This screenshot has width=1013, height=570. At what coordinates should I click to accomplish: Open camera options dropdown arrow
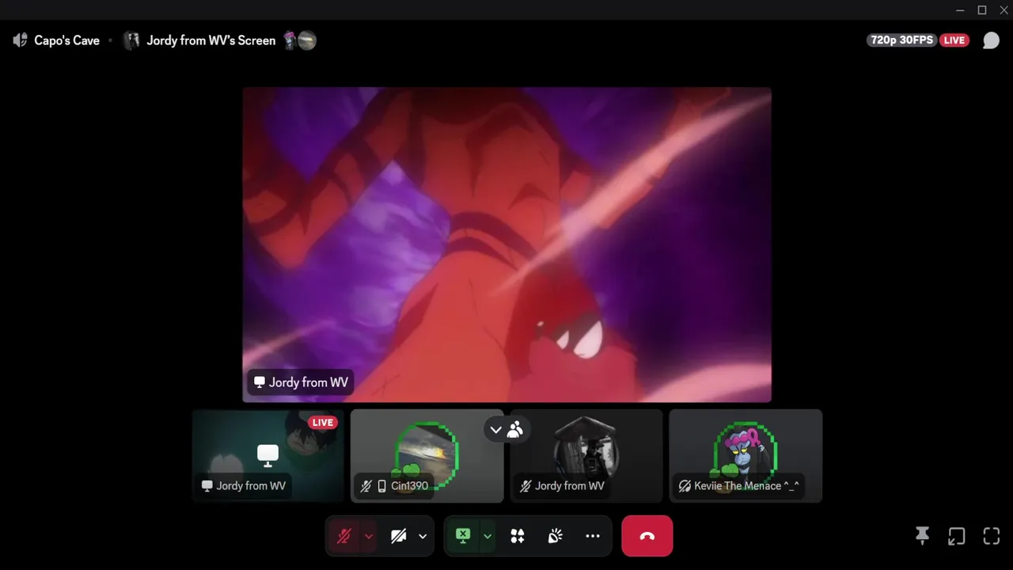coord(423,536)
